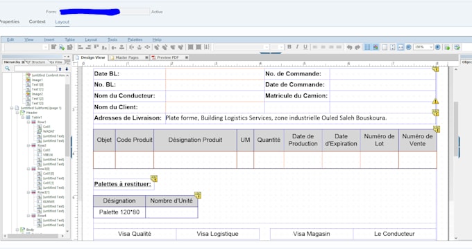
Task: Click the move up arrow in Hierarchy
Action: (x=60, y=69)
